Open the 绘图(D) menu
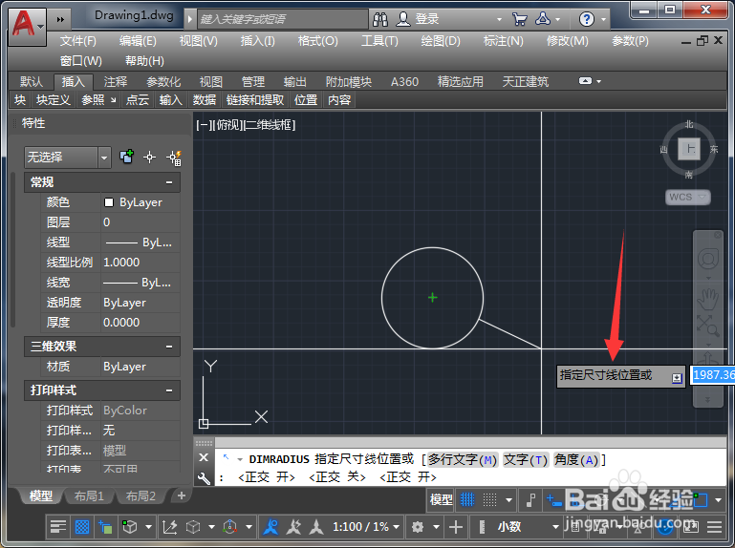 click(441, 41)
